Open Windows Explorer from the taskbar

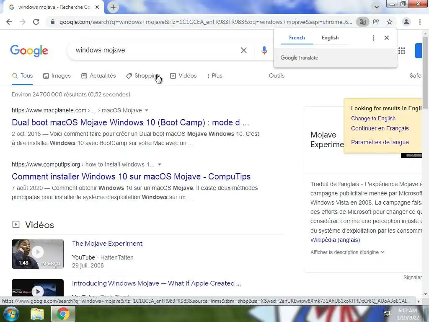pyautogui.click(x=37, y=314)
